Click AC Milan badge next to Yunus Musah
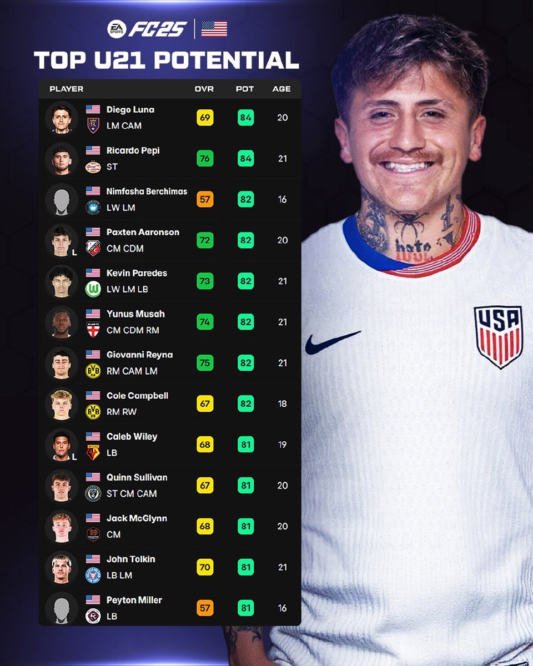 (x=93, y=330)
